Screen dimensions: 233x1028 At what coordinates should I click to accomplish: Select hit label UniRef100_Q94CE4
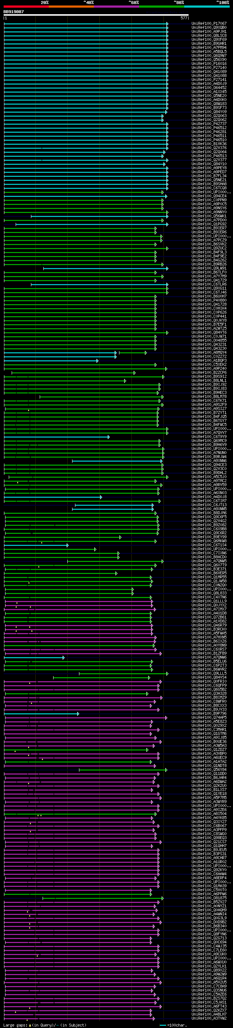[x=209, y=196]
